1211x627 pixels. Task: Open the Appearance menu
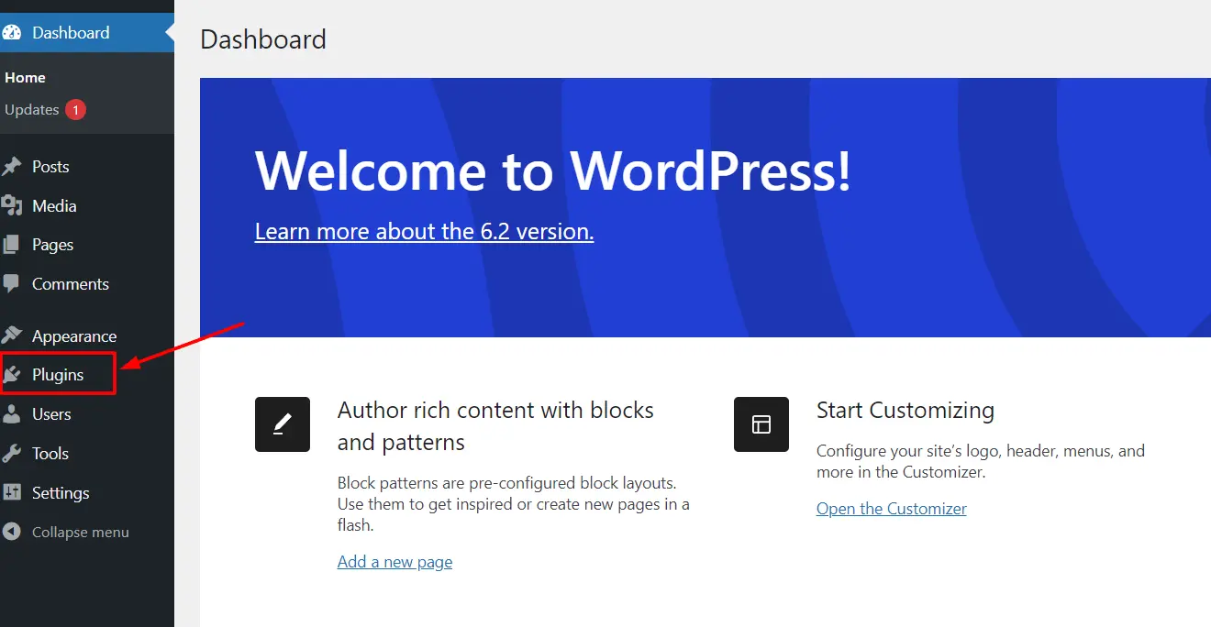(87, 335)
